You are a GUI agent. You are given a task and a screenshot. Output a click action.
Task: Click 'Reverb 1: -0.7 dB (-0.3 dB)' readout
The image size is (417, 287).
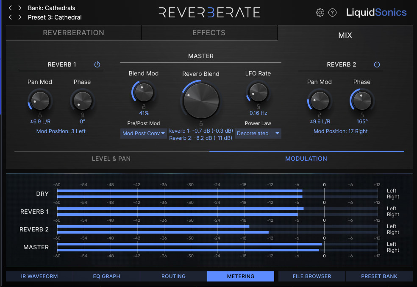(201, 131)
